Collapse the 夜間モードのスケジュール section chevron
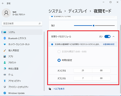Screen dimensions: 121x96 point(114,36)
